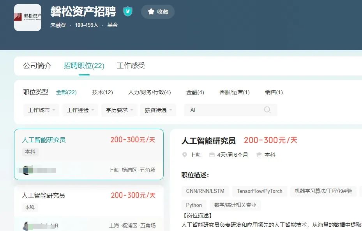Screen dimensions: 362x231
Task: Filter by 技术(12) job type
Action: [x=102, y=92]
